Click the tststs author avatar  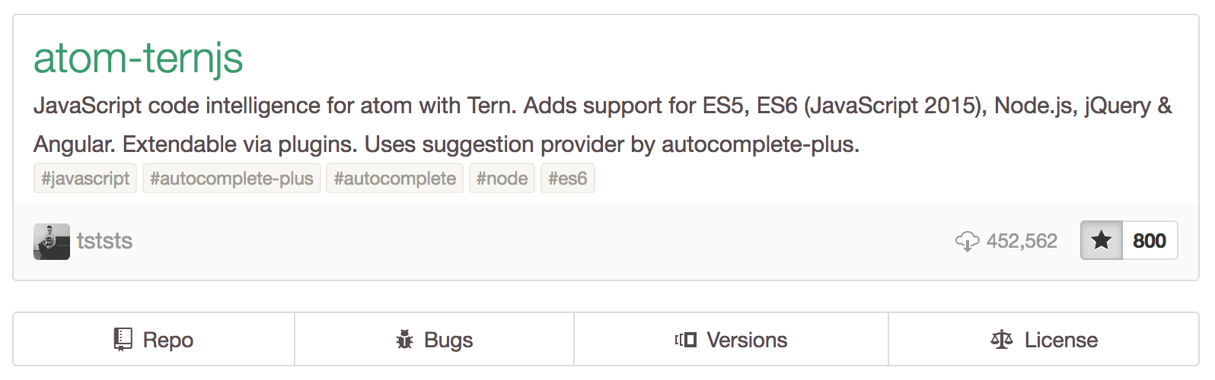click(52, 242)
